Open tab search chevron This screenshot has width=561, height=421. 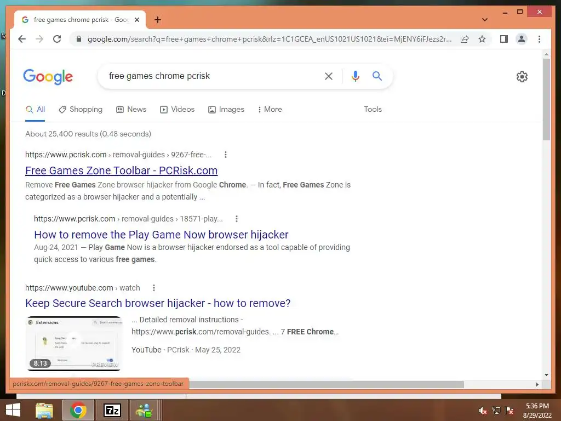coord(485,20)
